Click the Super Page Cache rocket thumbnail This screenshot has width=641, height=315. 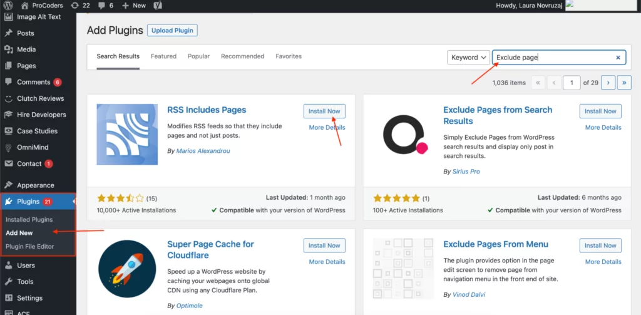pos(127,269)
